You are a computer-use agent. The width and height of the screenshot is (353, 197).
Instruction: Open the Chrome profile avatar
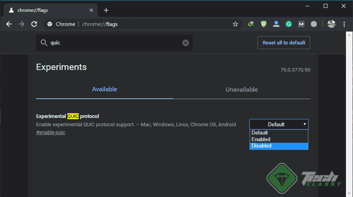[x=331, y=24]
